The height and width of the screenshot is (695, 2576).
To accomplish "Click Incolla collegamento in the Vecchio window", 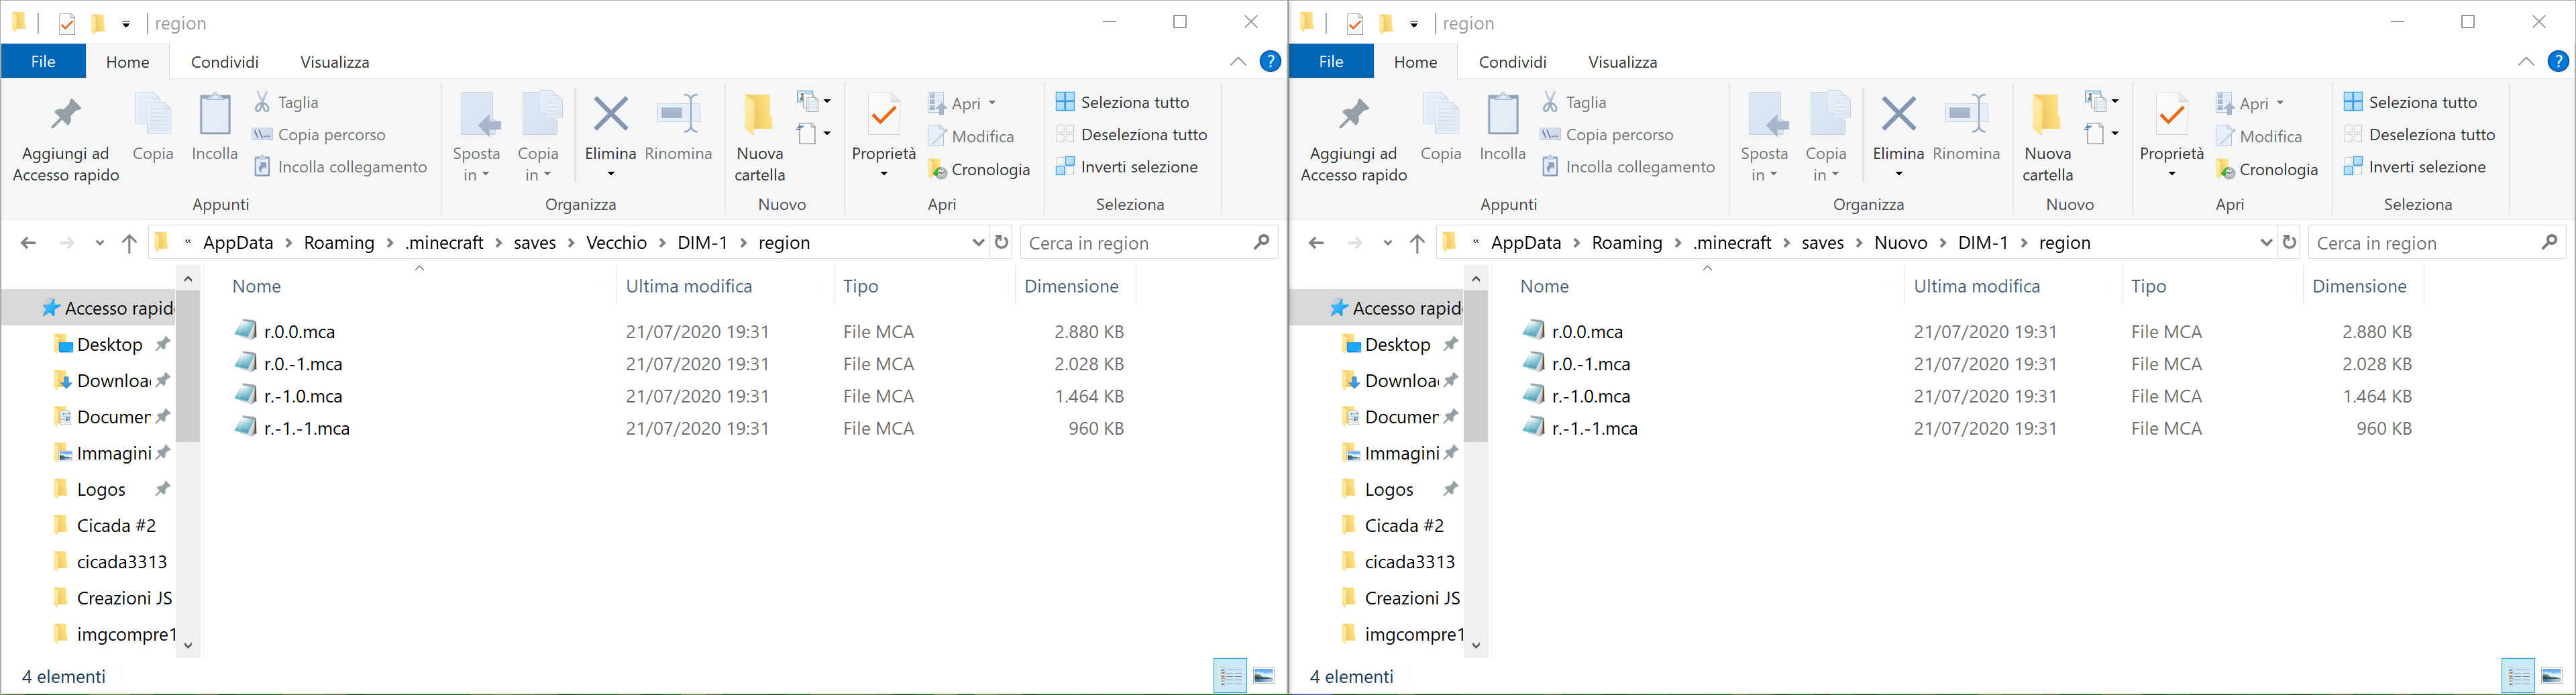I will pyautogui.click(x=341, y=167).
